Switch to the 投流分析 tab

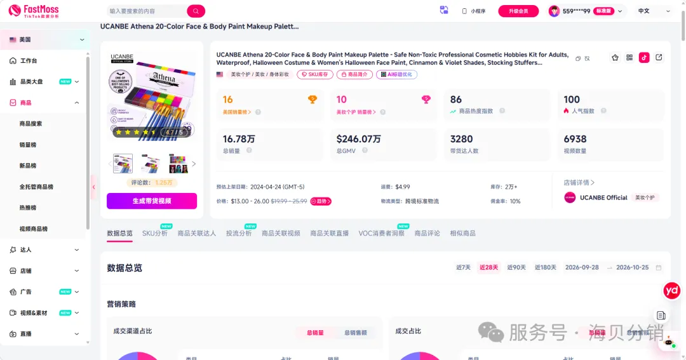[239, 234]
